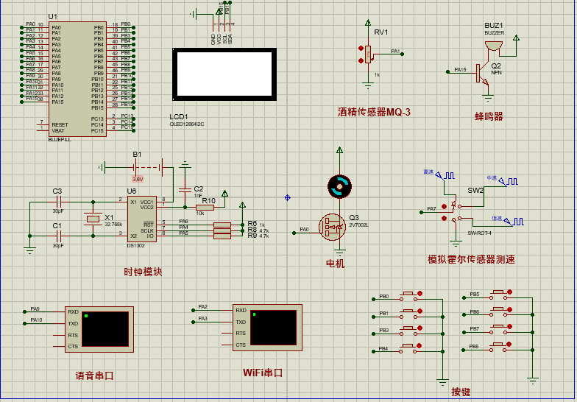Click the PA9 terminal at 语音串口 RXD

pos(25,312)
